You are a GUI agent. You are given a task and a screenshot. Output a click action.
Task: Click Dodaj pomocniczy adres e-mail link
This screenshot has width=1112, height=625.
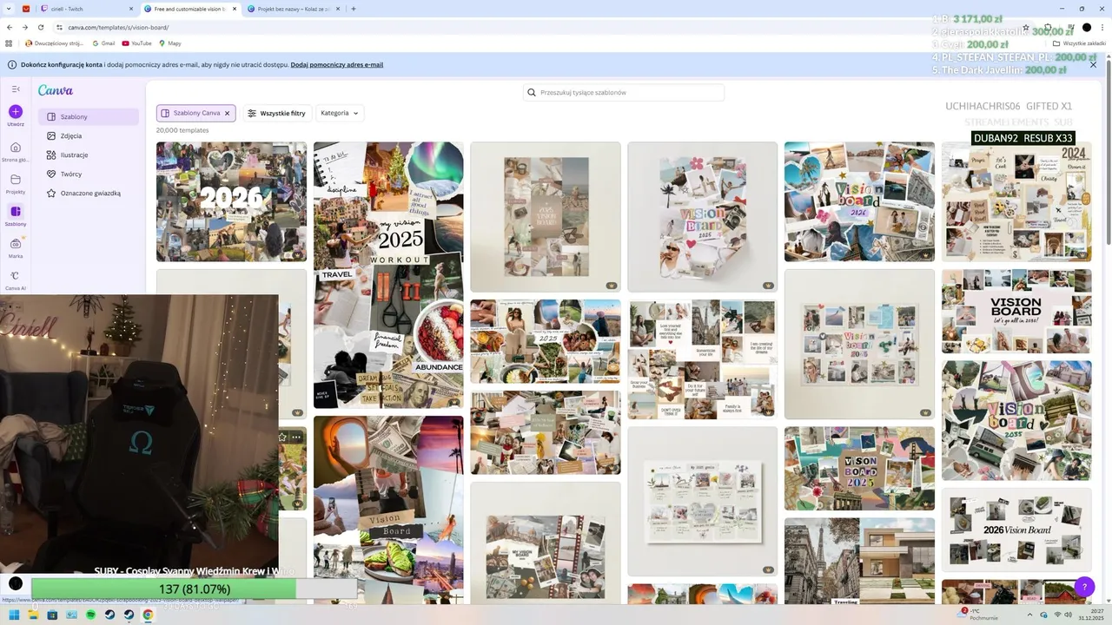[337, 64]
